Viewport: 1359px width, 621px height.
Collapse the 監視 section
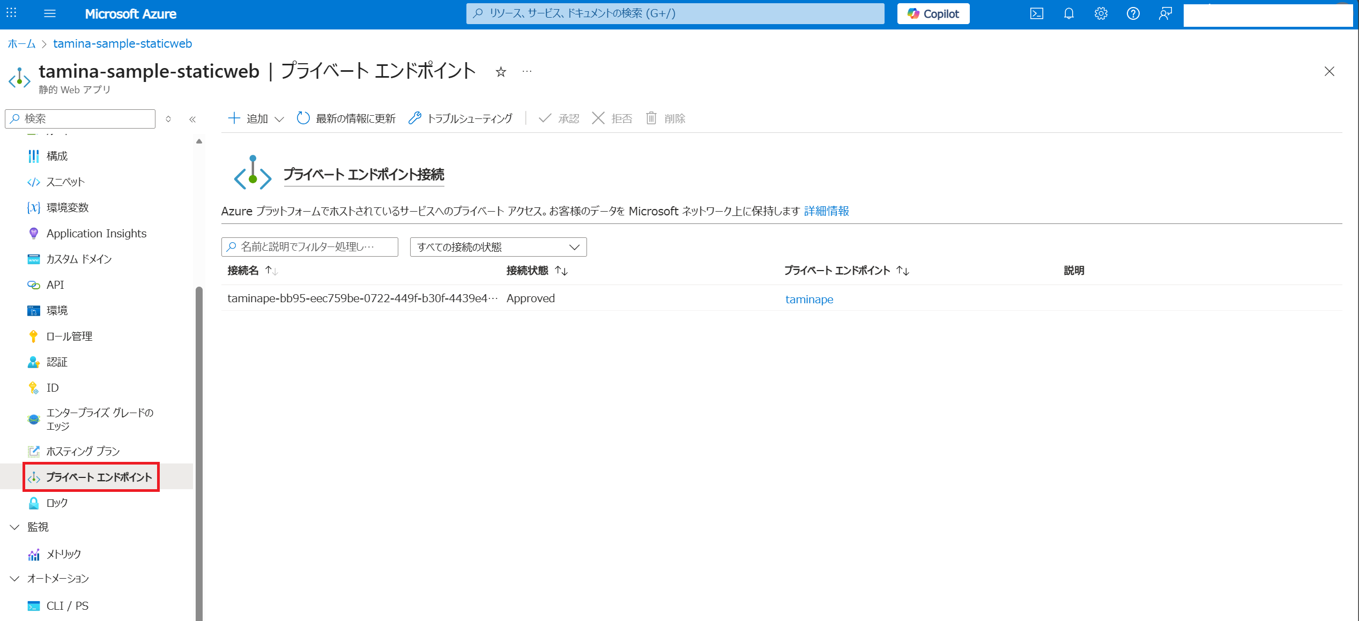click(15, 527)
